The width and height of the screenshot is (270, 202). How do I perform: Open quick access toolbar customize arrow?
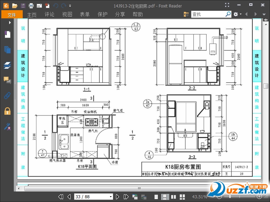(x=70, y=6)
